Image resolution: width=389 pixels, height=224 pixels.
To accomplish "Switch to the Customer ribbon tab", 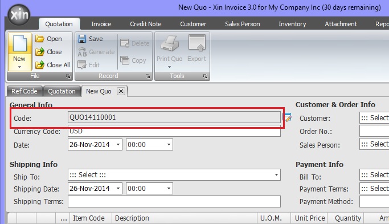I will (x=193, y=24).
